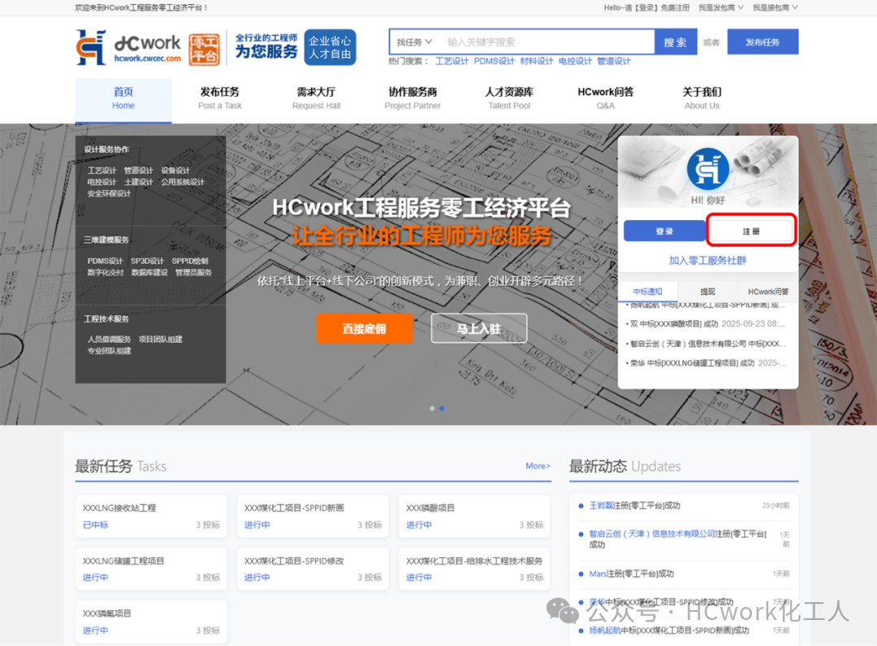Expand the 我是接包商 top menu
Screen dimensions: 877x646
click(775, 7)
